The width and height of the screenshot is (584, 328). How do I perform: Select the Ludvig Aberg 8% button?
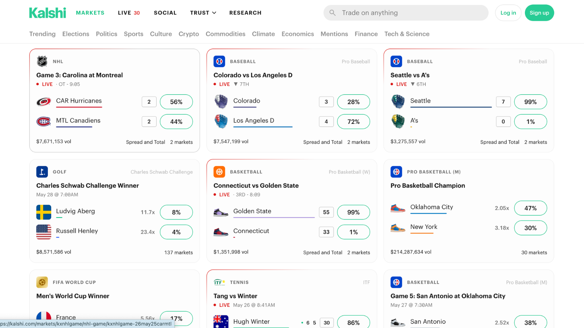(176, 212)
